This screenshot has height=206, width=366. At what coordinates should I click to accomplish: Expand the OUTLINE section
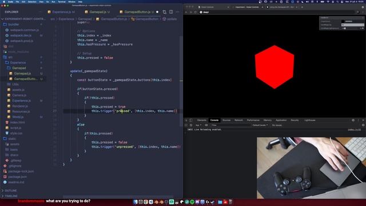pos(10,191)
